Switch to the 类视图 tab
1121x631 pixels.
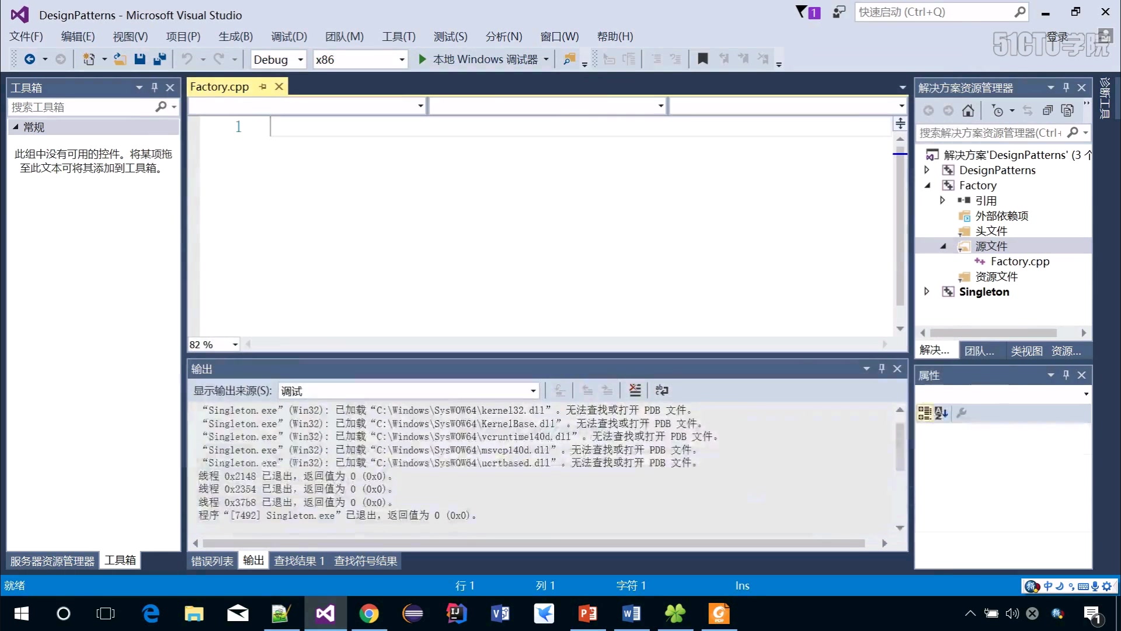(1026, 351)
